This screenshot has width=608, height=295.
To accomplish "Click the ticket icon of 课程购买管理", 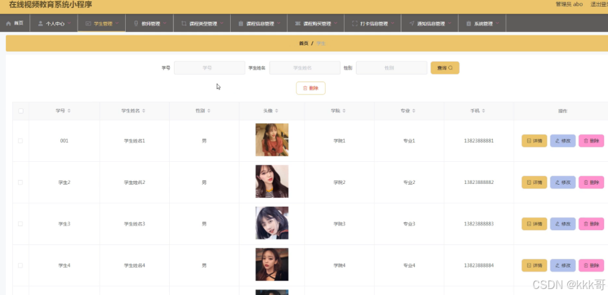I will point(298,23).
